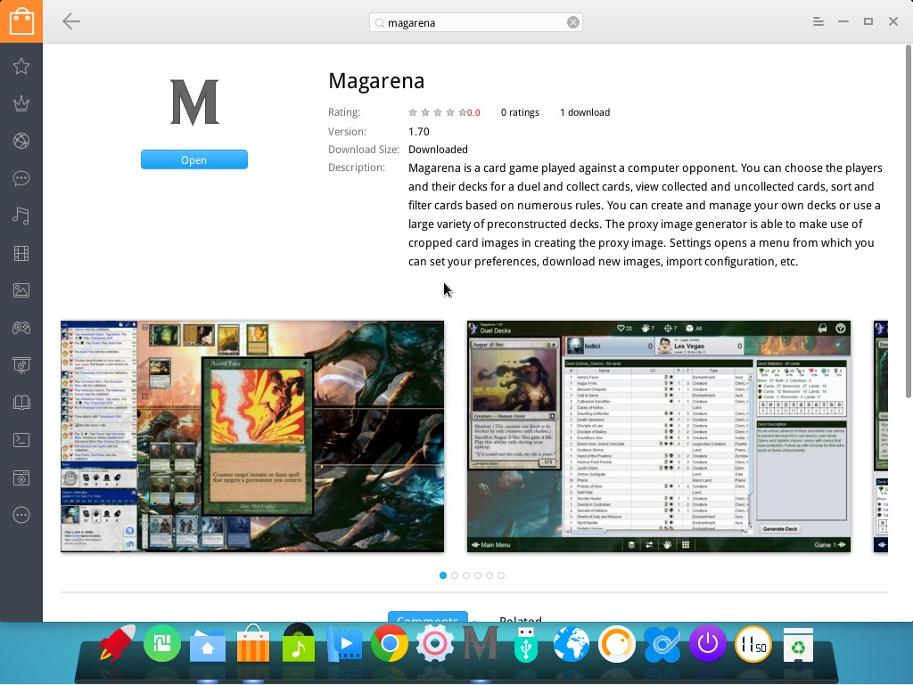Select the third screenshot pagination dot
Image resolution: width=913 pixels, height=685 pixels.
pos(466,575)
